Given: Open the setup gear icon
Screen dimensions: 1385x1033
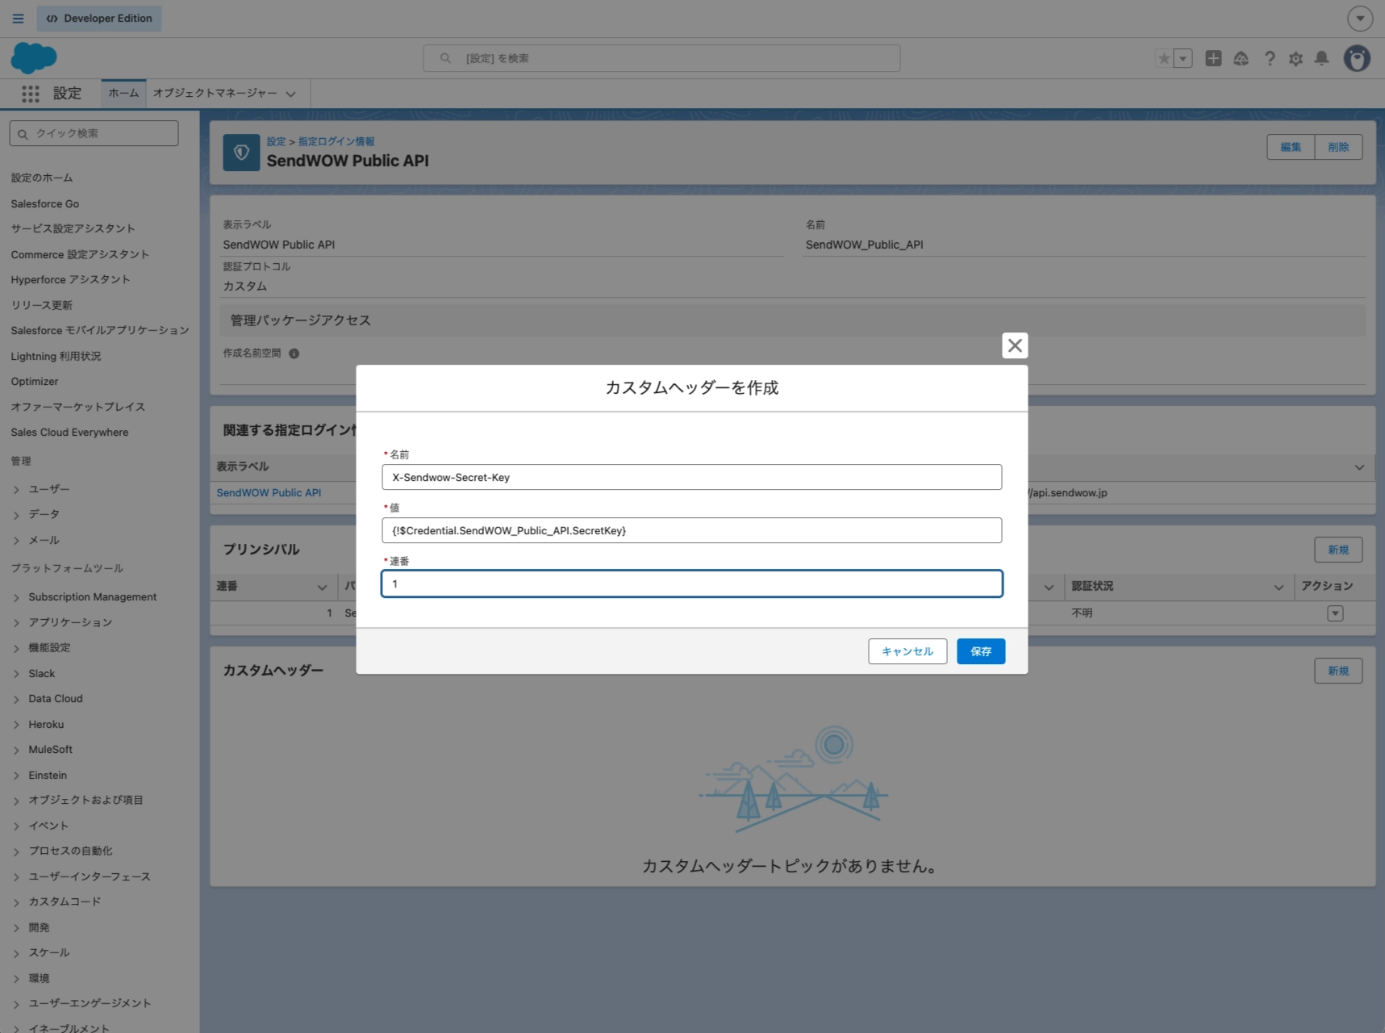Looking at the screenshot, I should tap(1295, 58).
